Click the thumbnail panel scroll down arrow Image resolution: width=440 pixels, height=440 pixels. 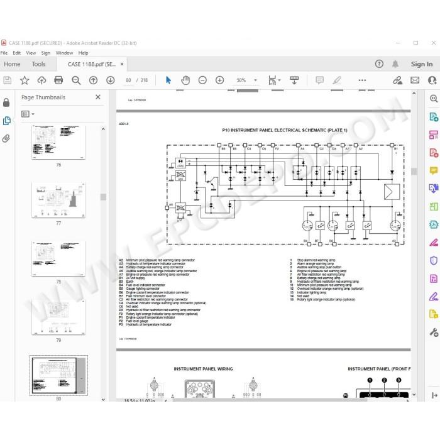pos(103,399)
